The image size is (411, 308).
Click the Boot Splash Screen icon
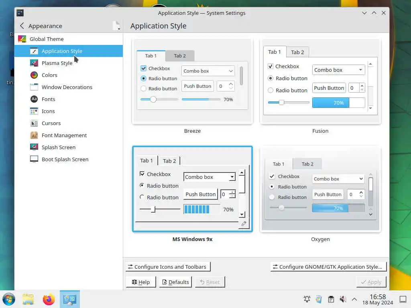[x=34, y=159]
